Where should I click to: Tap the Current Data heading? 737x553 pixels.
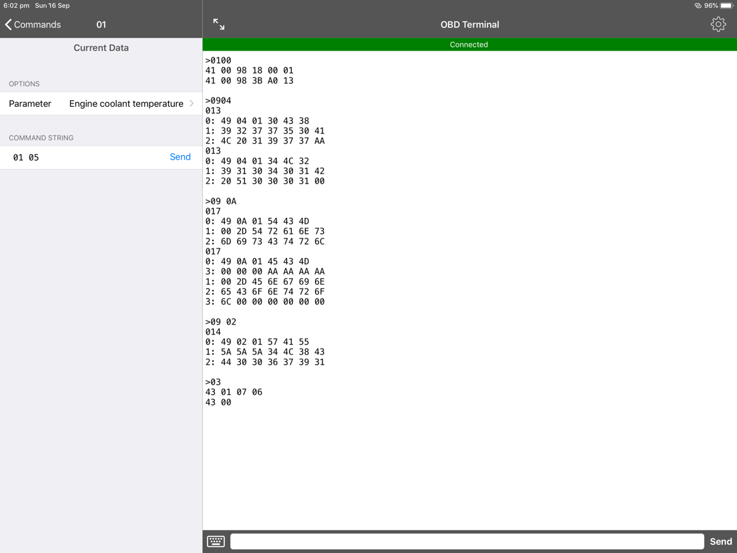pos(101,47)
